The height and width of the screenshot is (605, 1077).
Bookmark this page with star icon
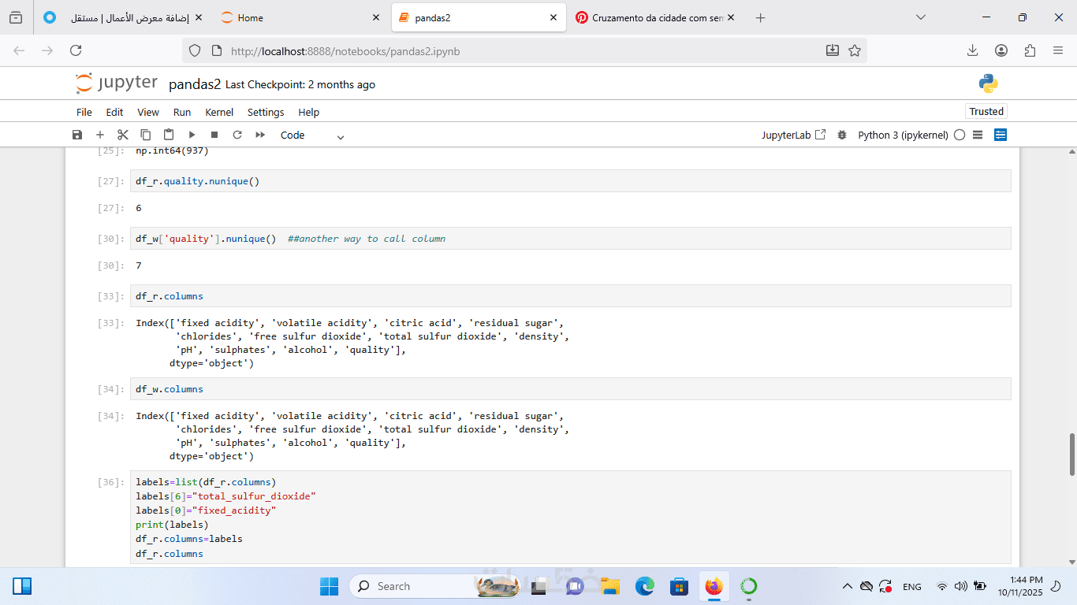click(855, 50)
